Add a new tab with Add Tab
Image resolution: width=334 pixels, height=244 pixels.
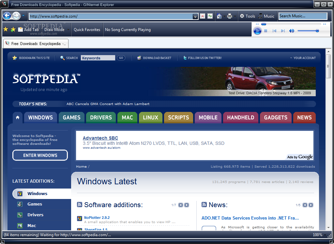pyautogui.click(x=28, y=30)
